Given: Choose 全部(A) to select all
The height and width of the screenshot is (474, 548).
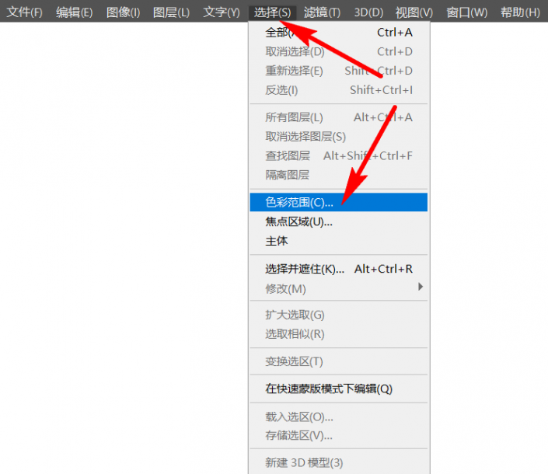Looking at the screenshot, I should point(279,33).
